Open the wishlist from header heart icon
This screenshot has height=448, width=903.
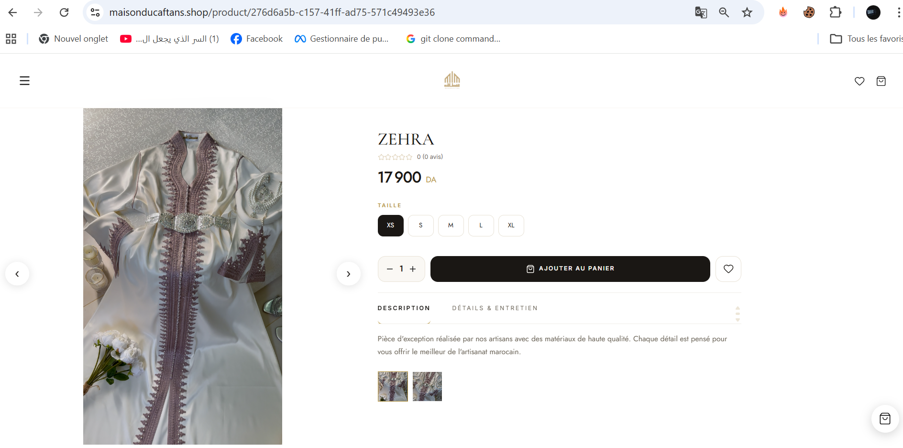859,81
